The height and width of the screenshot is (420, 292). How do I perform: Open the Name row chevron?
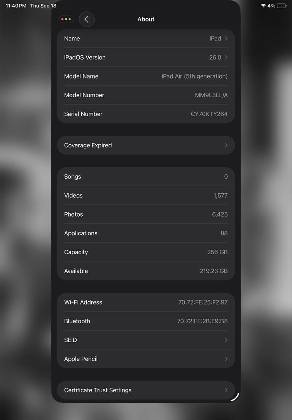pyautogui.click(x=226, y=38)
